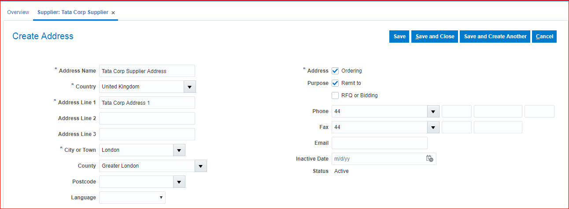Viewport: 569px width, 209px height.
Task: Expand the Fax country code dropdown
Action: 433,127
